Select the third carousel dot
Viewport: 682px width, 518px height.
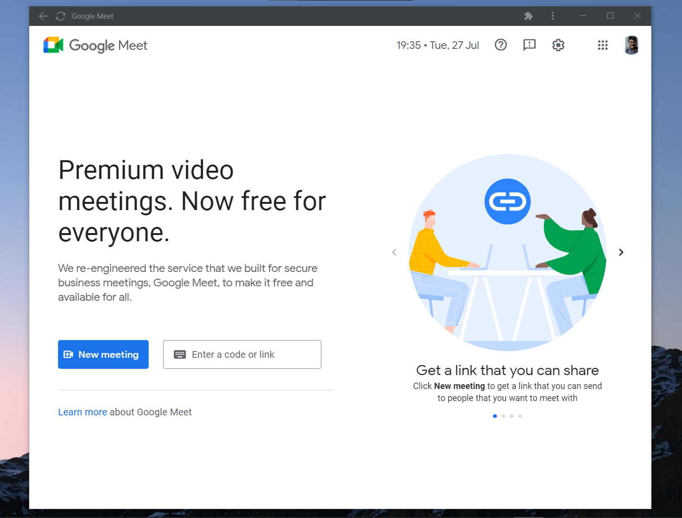coord(512,416)
